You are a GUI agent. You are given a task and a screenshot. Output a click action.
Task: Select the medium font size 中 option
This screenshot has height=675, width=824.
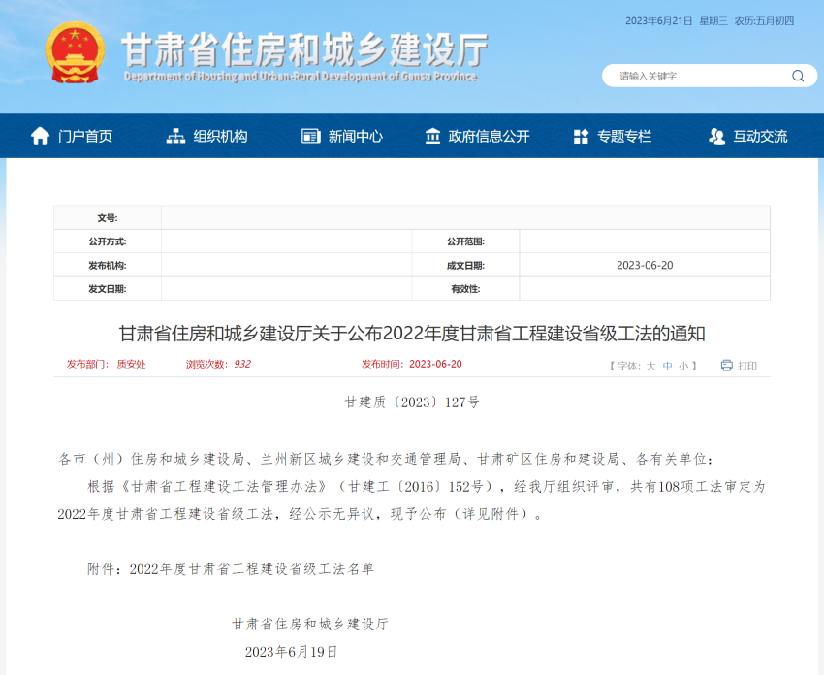[668, 365]
